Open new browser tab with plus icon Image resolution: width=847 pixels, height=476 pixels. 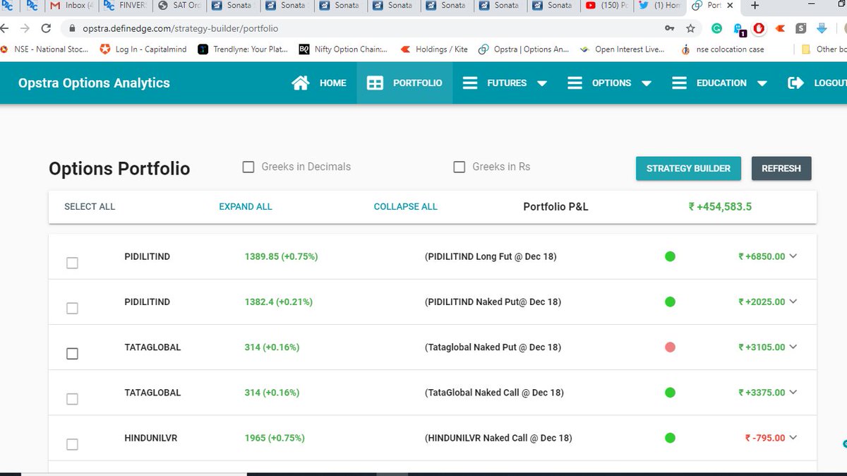755,6
